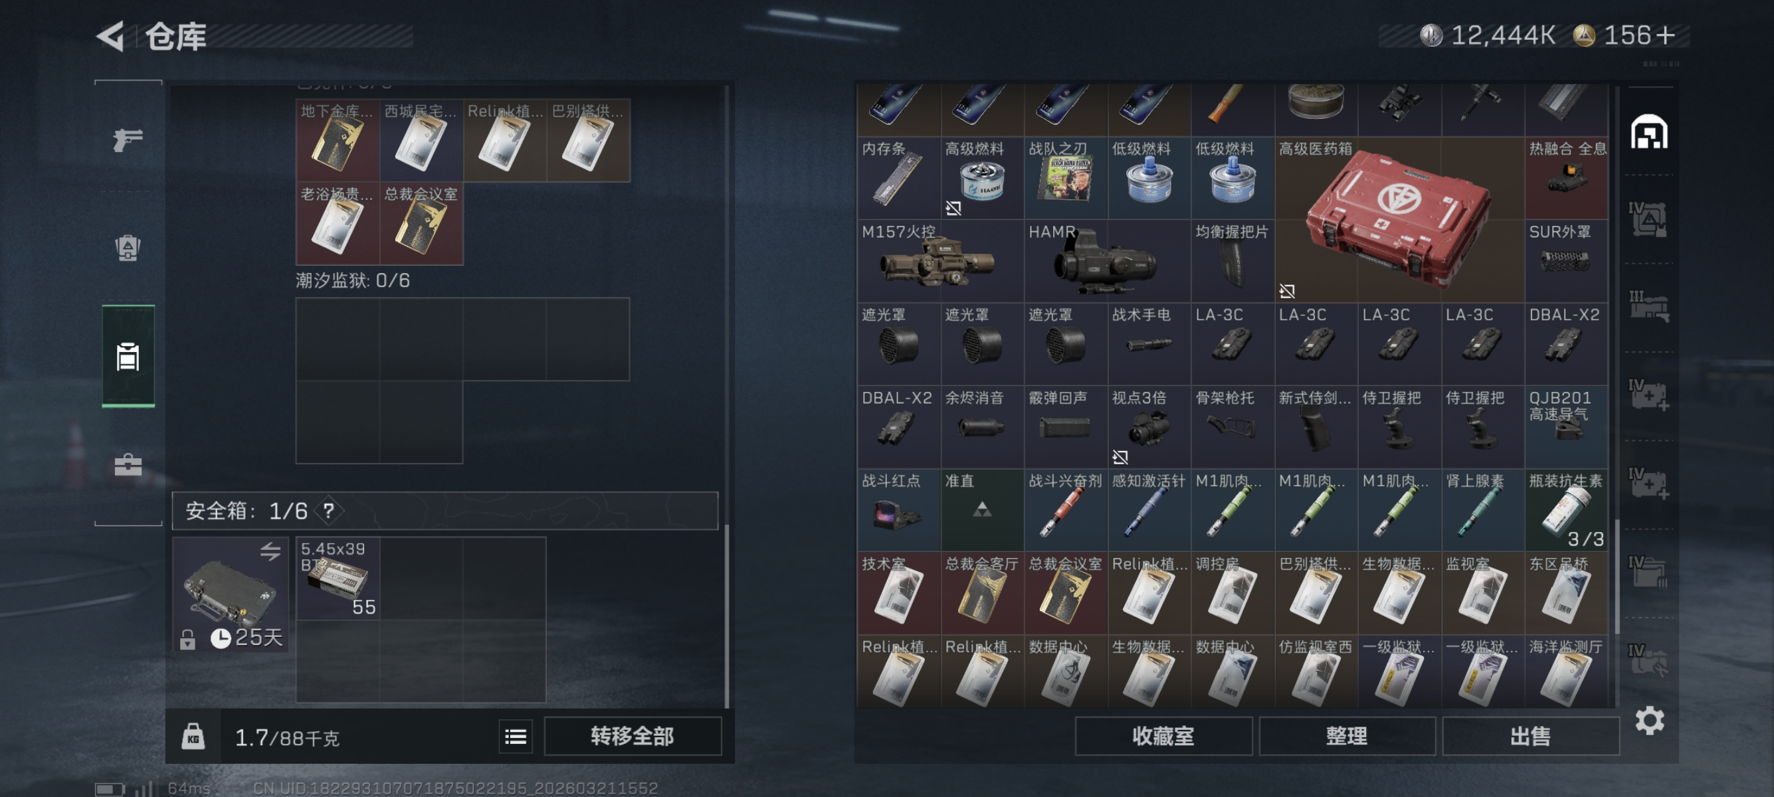Add currency with the plus icon

1666,35
